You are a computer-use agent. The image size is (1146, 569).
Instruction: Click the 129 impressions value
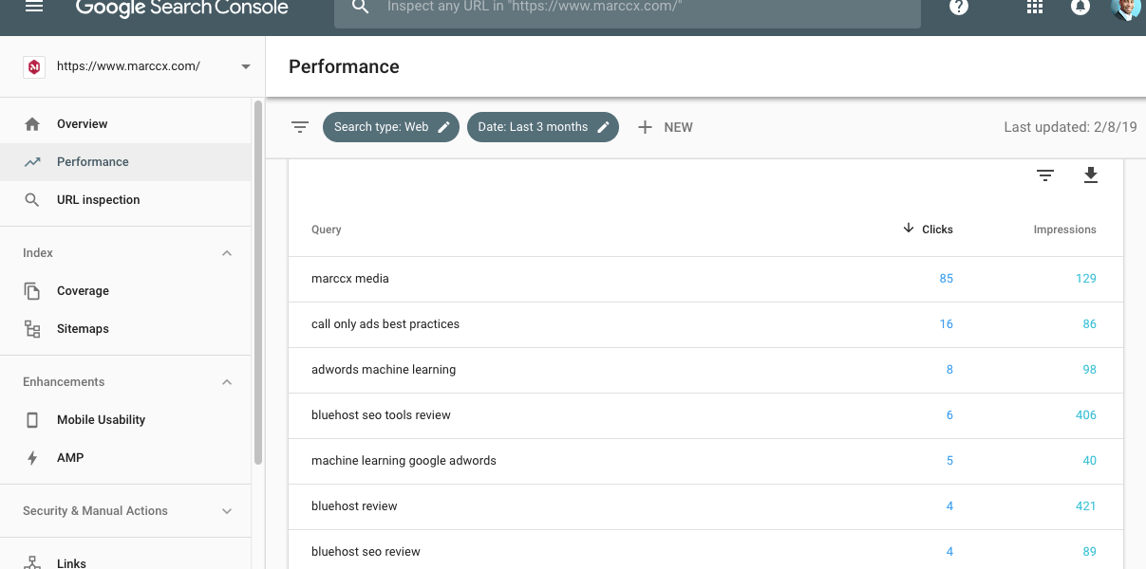[x=1086, y=279]
